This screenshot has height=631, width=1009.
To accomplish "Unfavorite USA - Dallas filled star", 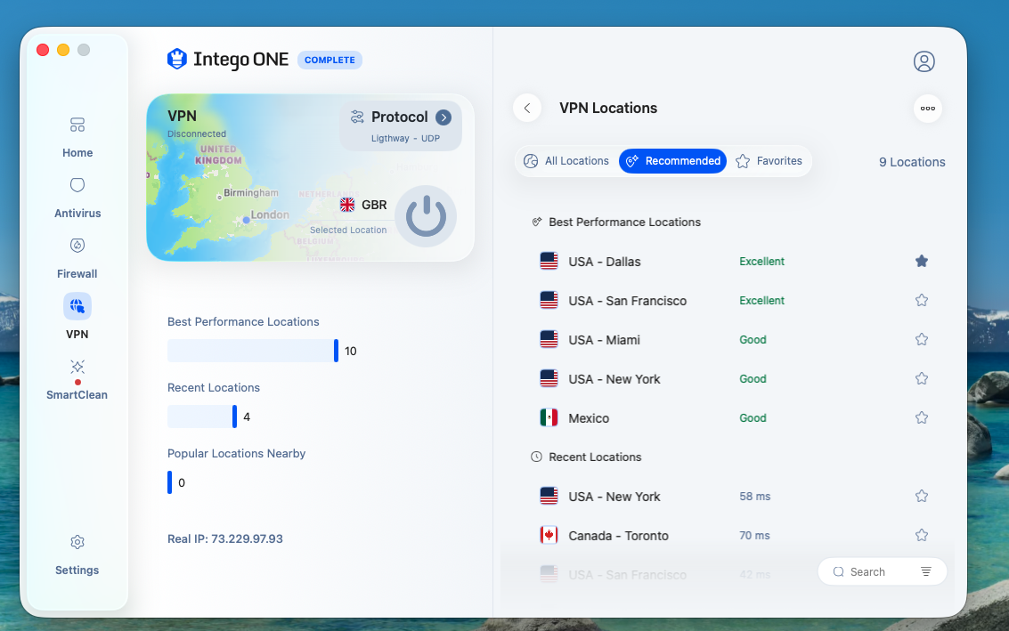I will pos(922,261).
